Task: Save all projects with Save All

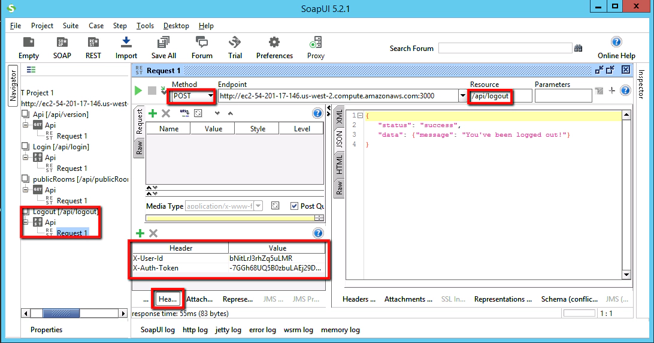Action: point(163,47)
